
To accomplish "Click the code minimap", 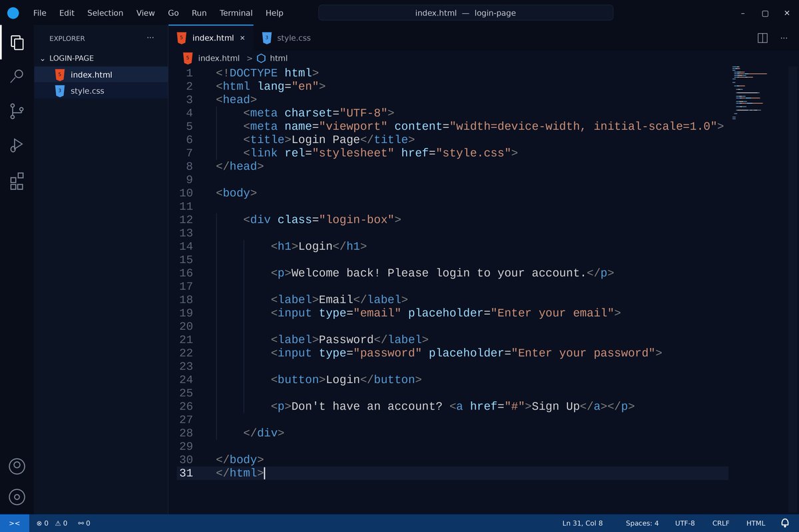I will (749, 93).
